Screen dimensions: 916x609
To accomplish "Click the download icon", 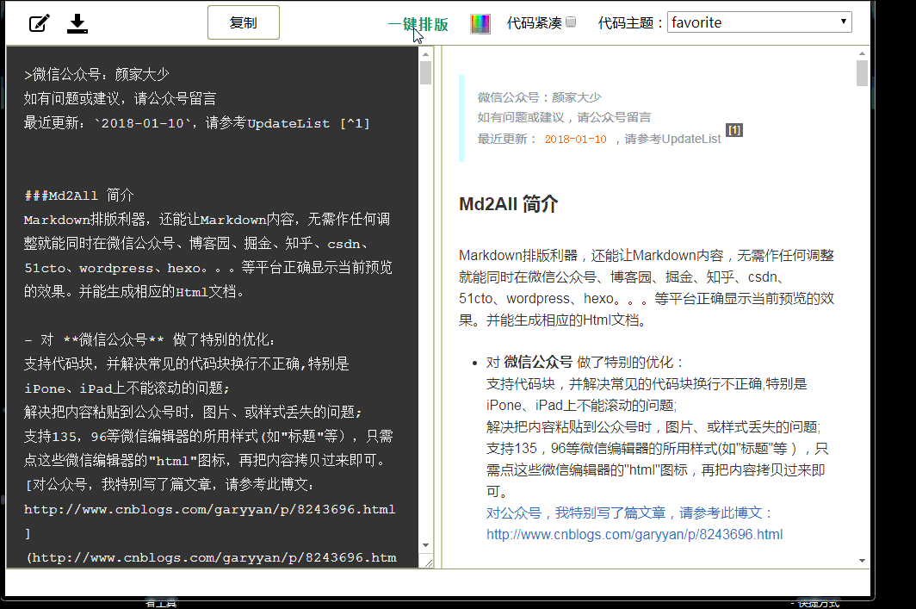I will click(x=77, y=23).
